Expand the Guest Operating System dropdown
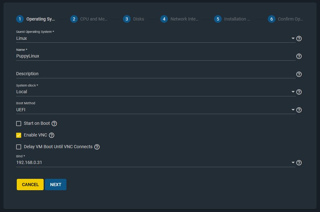Viewport: 320px width, 212px height. pos(155,38)
